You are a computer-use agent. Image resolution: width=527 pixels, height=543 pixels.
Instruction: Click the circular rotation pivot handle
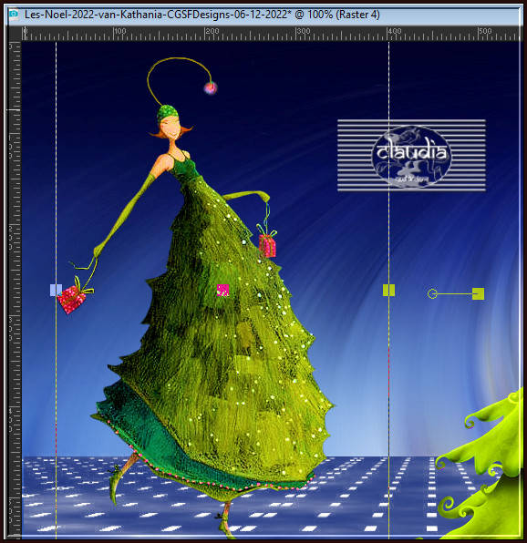pyautogui.click(x=432, y=293)
